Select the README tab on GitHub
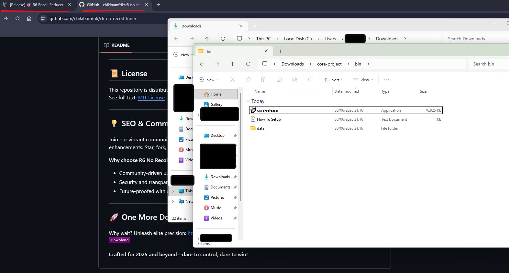This screenshot has width=509, height=273. pos(117,45)
